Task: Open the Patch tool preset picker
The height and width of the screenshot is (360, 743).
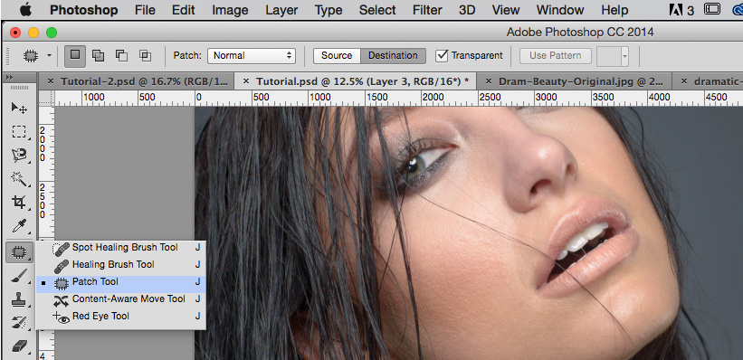Action: (x=38, y=55)
